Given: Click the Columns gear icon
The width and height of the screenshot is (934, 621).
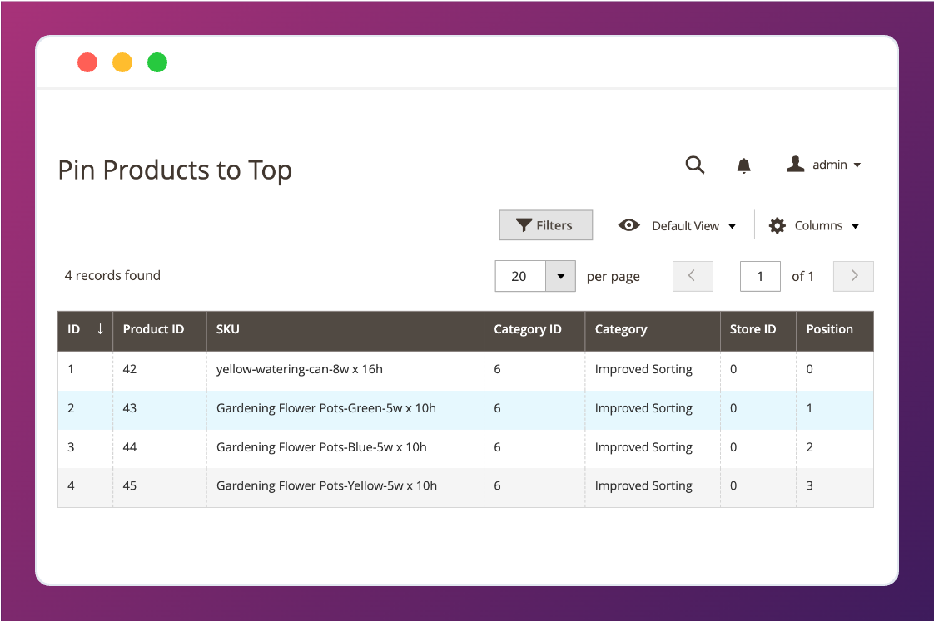Looking at the screenshot, I should (777, 226).
